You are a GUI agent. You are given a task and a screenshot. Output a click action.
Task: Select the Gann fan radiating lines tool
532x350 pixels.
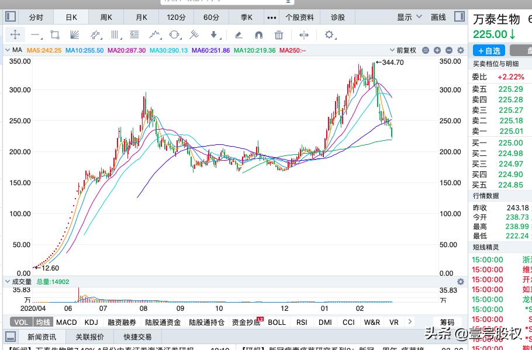75,35
